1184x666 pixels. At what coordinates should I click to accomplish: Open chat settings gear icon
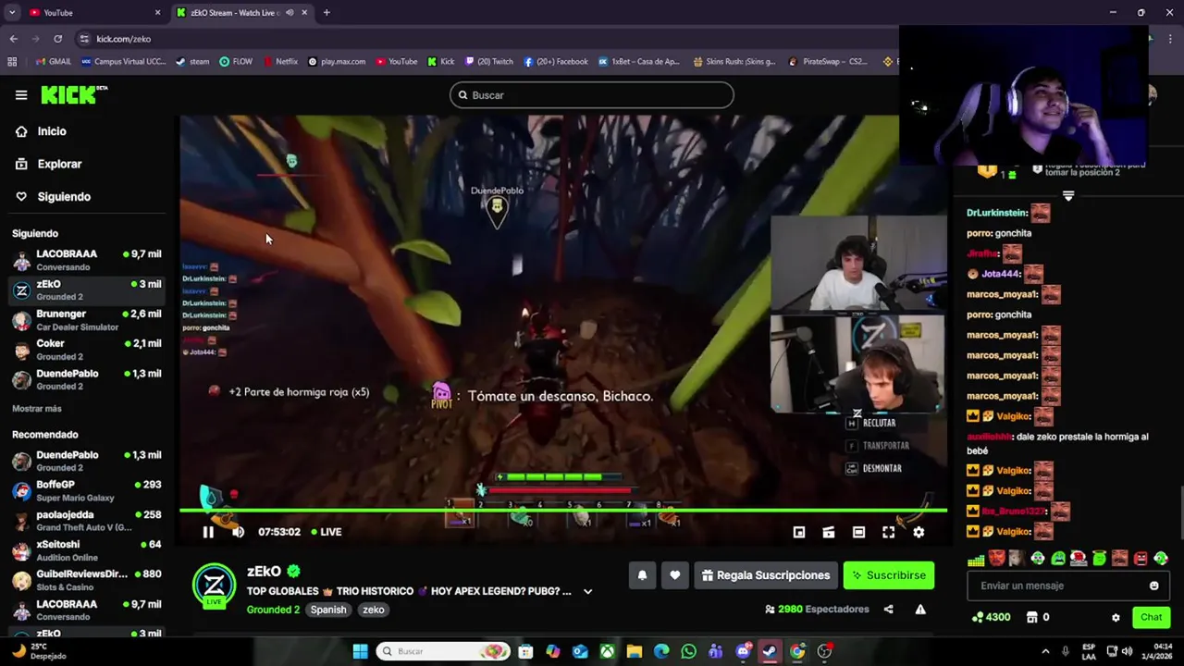[1116, 617]
